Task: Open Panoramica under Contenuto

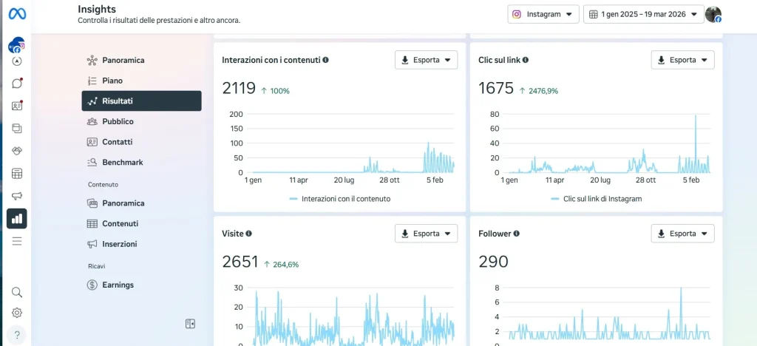Action: 141,203
